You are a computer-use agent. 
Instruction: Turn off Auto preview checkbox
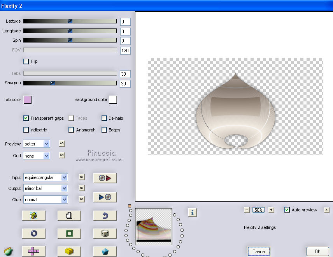pos(287,210)
